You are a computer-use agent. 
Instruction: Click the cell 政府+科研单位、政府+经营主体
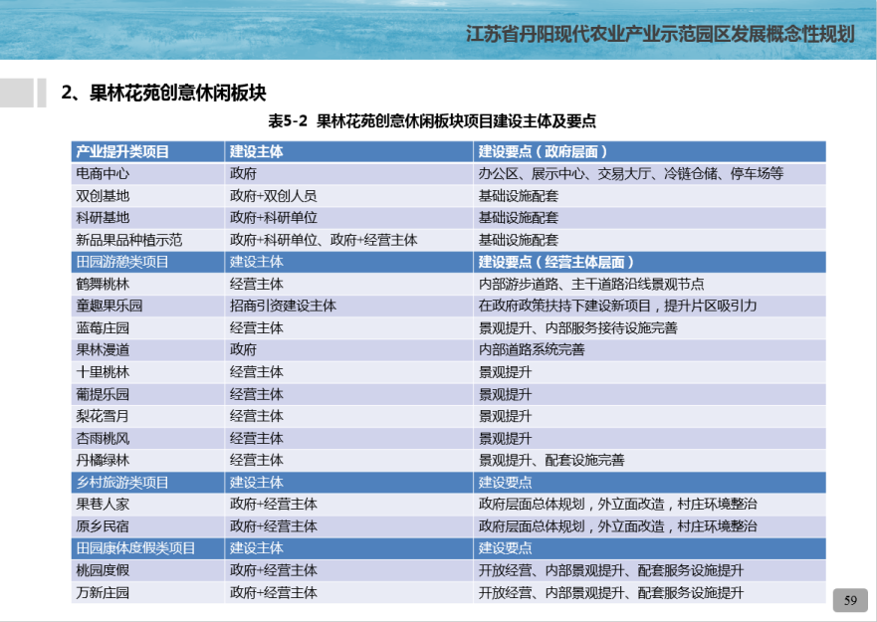349,240
